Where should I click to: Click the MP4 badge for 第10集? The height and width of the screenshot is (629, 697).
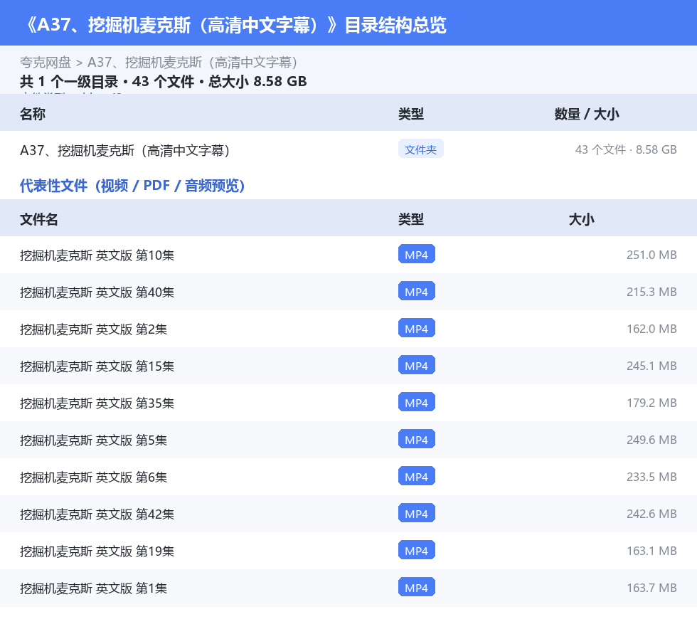coord(417,255)
